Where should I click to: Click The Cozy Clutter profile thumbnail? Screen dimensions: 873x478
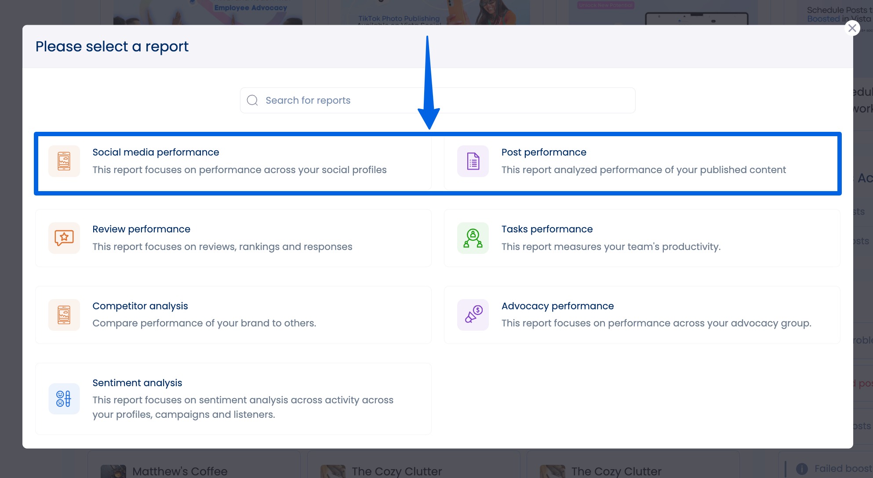[x=334, y=471]
